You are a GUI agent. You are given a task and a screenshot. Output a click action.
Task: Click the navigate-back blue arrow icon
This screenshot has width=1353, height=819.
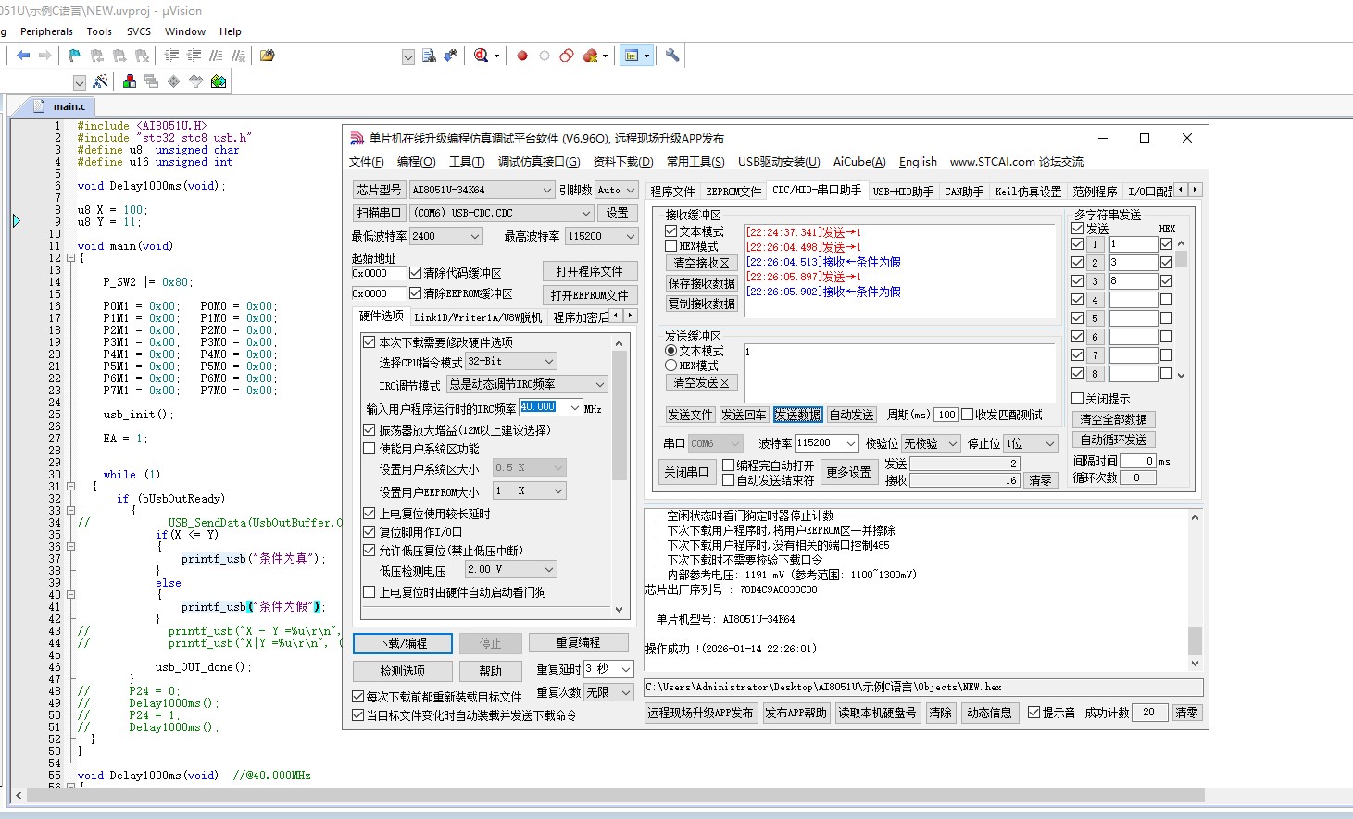[x=23, y=56]
